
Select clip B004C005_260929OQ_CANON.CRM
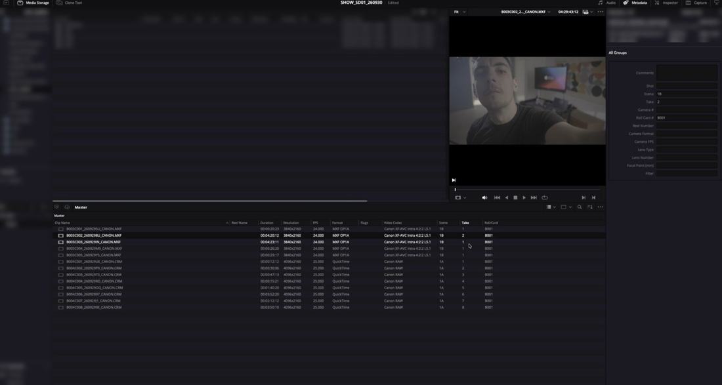95,288
